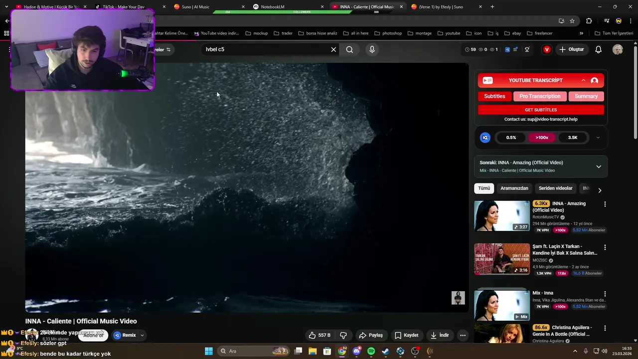The width and height of the screenshot is (638, 359).
Task: Open options menu for Mix - Inna
Action: click(x=605, y=294)
